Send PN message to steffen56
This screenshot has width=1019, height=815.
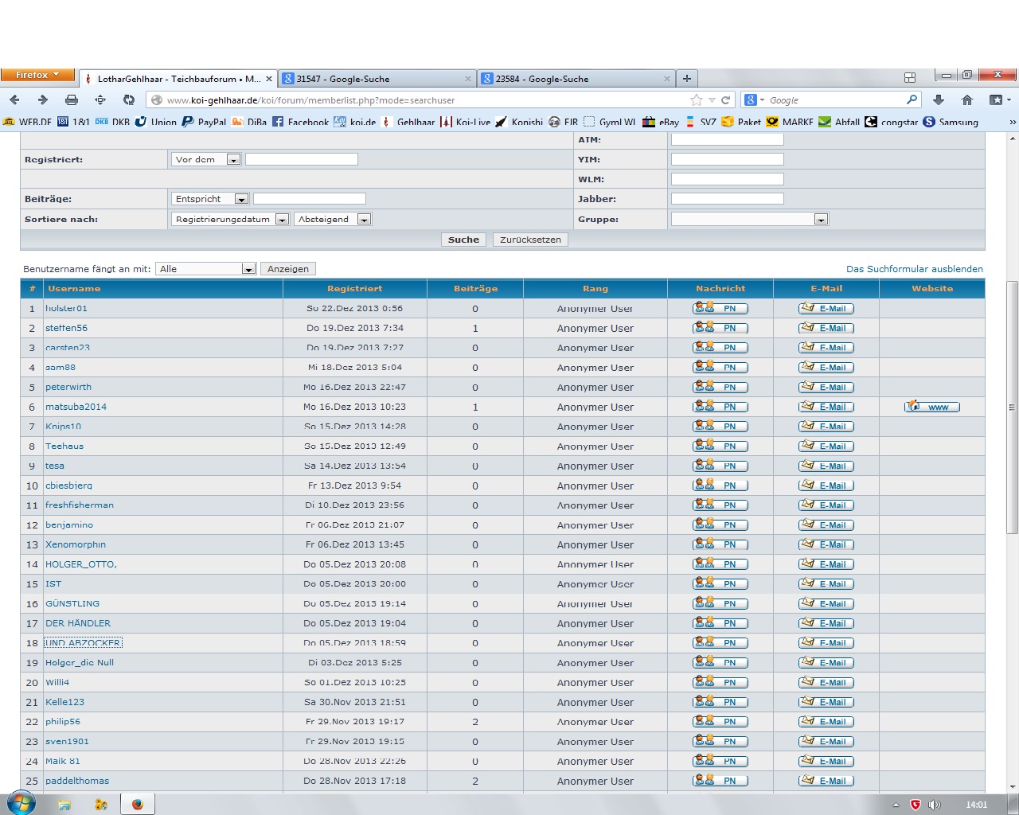(720, 328)
